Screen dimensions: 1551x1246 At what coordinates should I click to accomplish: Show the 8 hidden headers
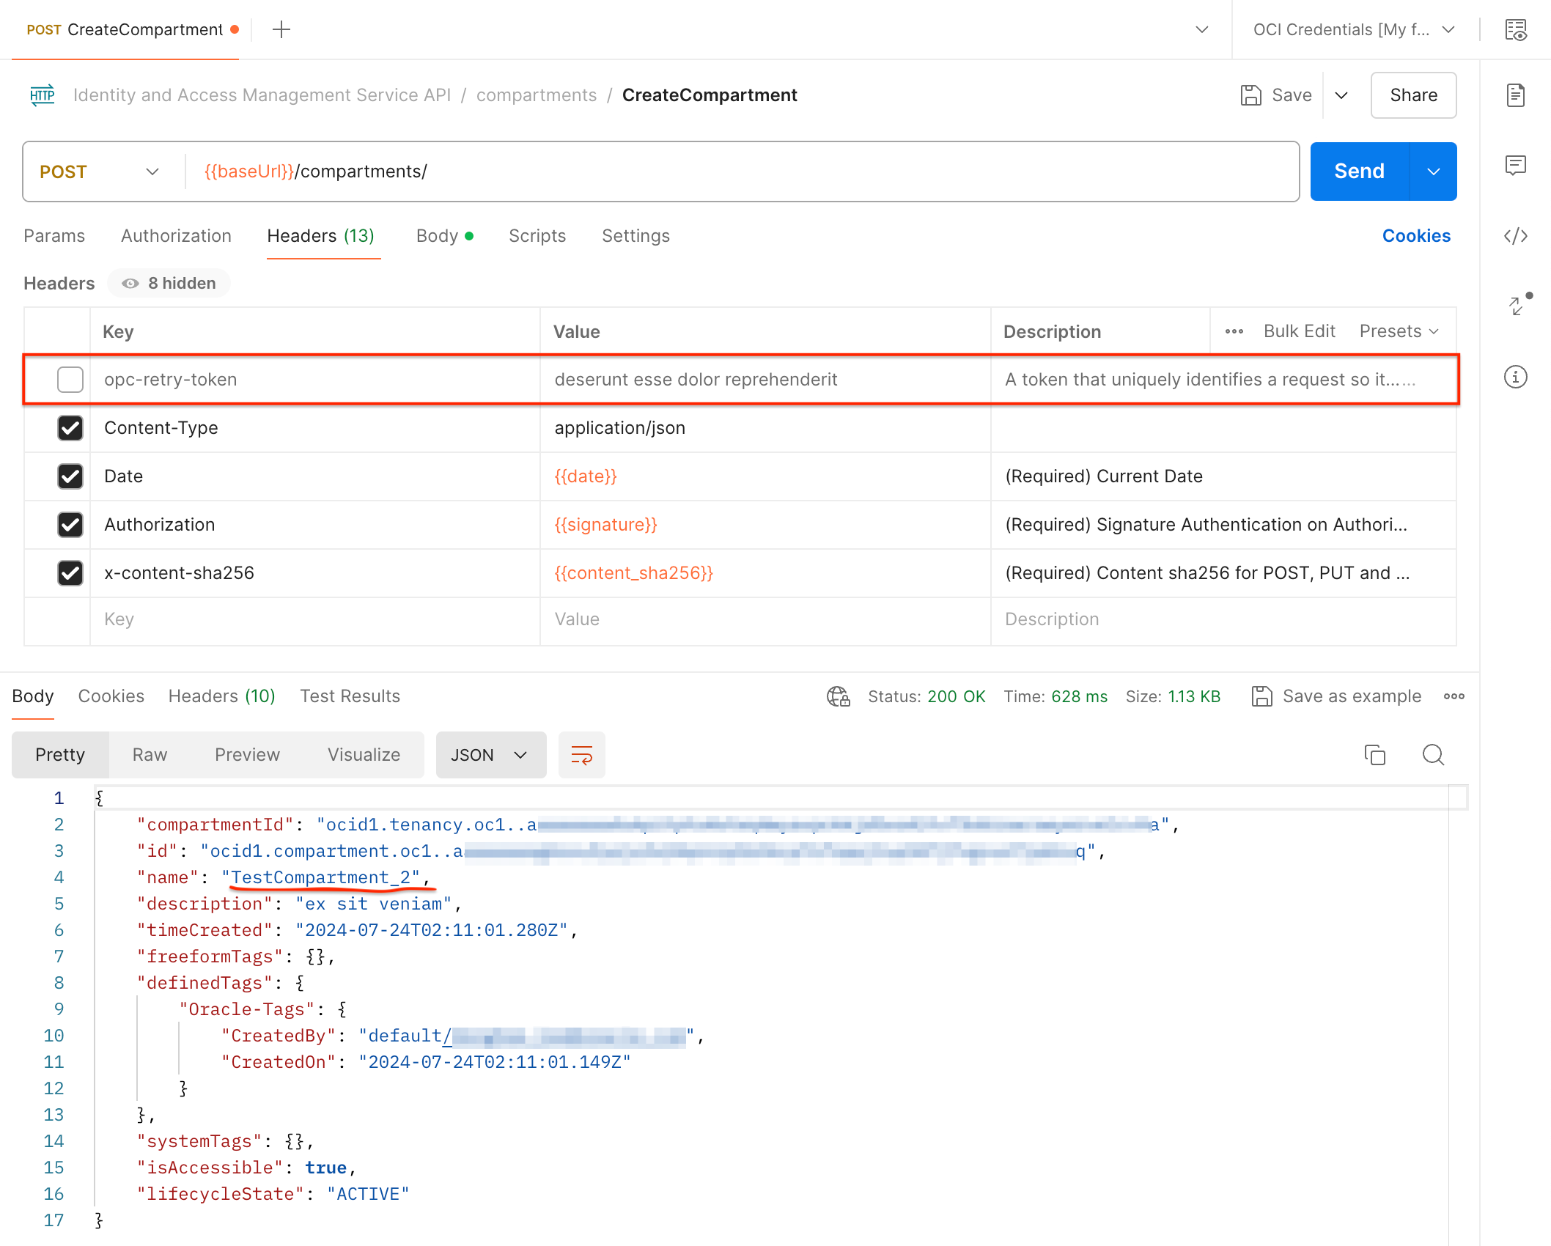click(169, 284)
